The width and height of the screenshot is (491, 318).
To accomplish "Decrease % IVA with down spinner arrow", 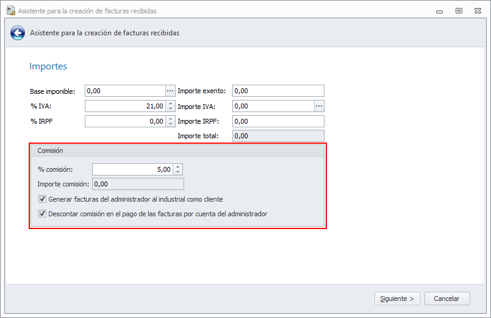I will click(170, 109).
